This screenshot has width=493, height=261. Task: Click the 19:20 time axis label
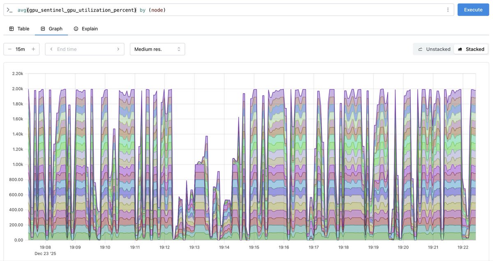(403, 247)
